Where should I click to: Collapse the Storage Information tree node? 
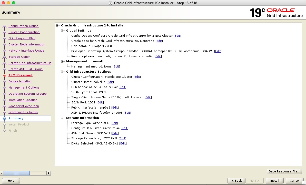pos(62,118)
